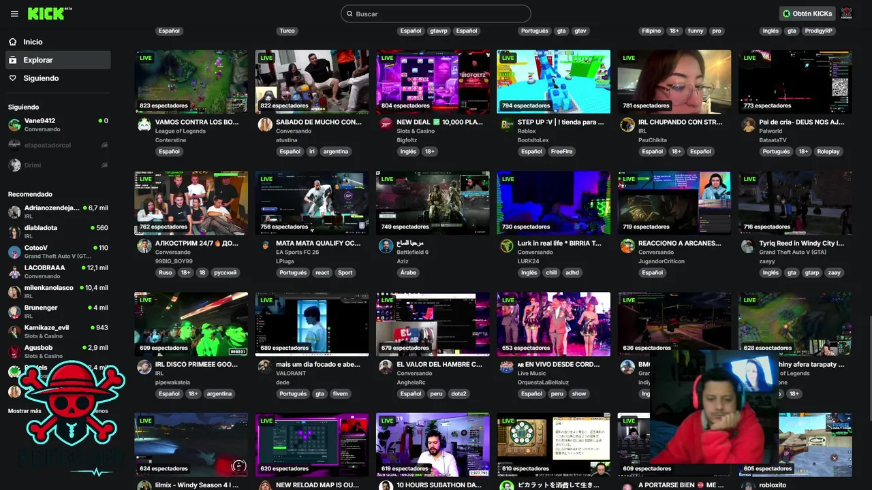Select Palworld category link
Viewport: 872px width, 490px height.
click(770, 131)
